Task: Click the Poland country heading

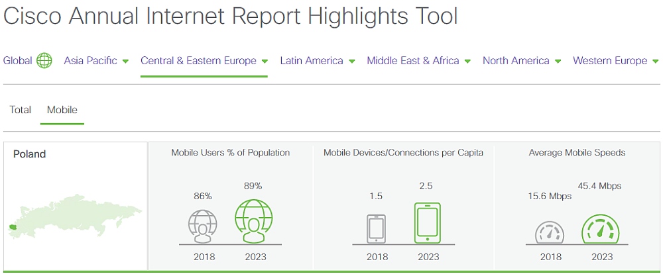Action: (30, 154)
